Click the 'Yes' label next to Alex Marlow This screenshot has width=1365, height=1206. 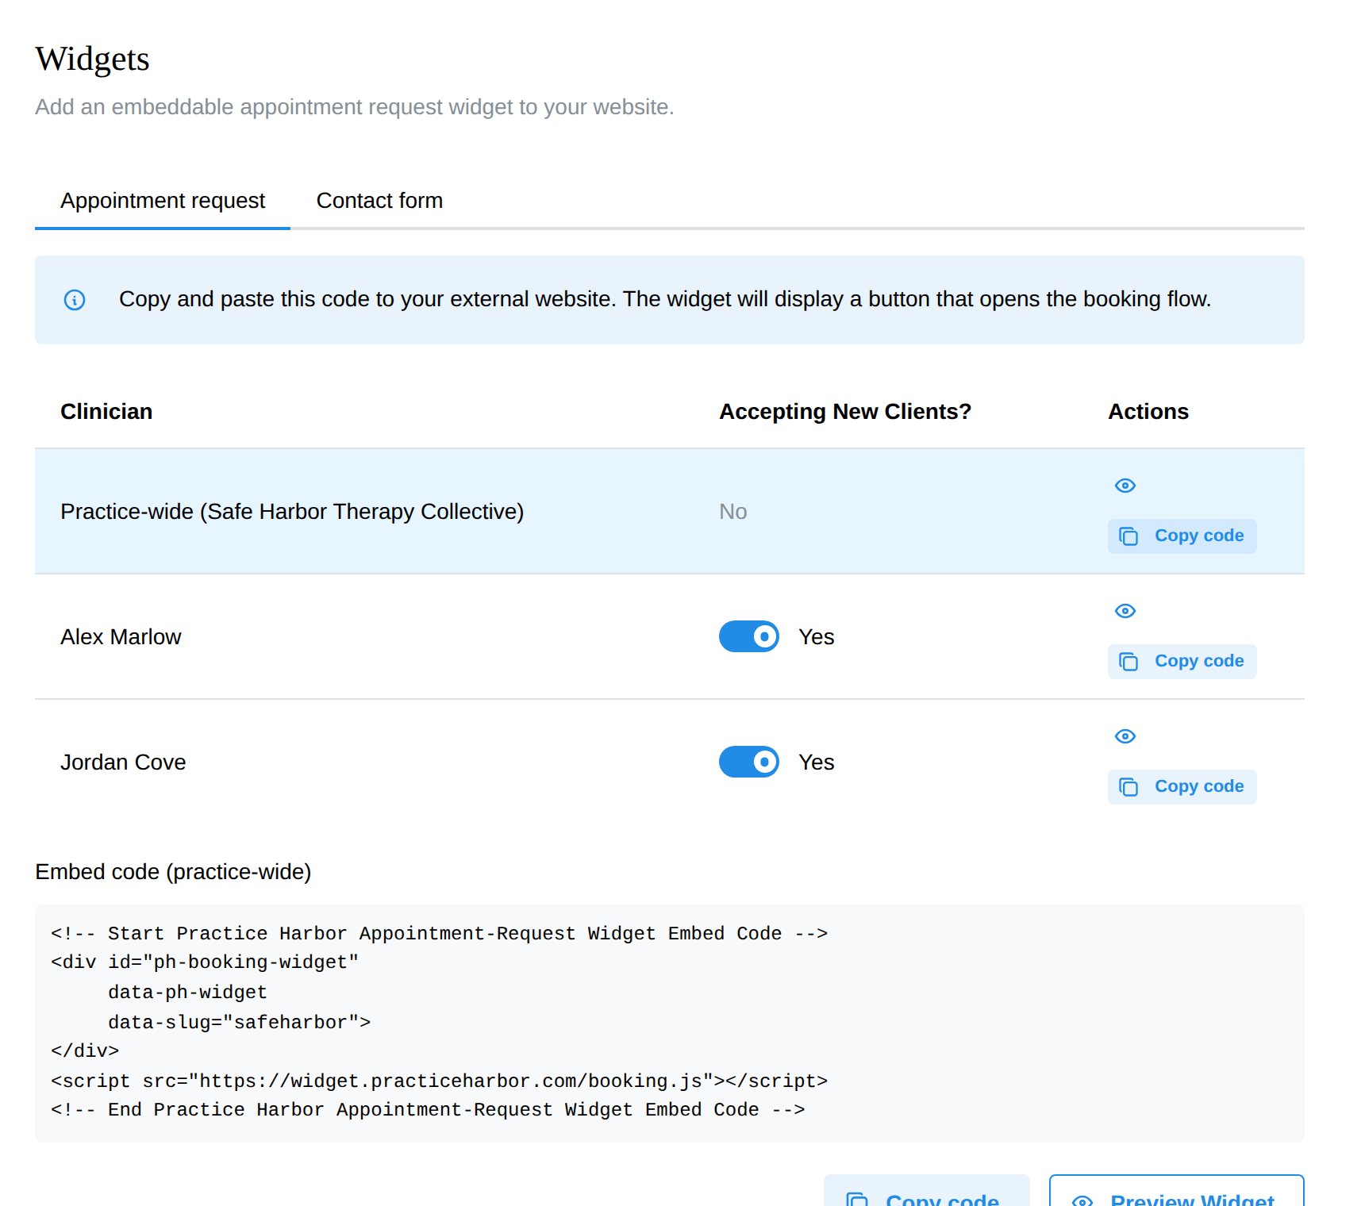[817, 637]
